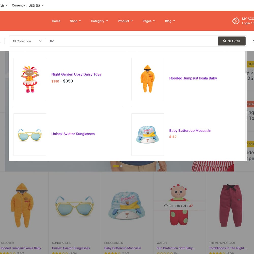Click the SEARCH button

pyautogui.click(x=231, y=41)
